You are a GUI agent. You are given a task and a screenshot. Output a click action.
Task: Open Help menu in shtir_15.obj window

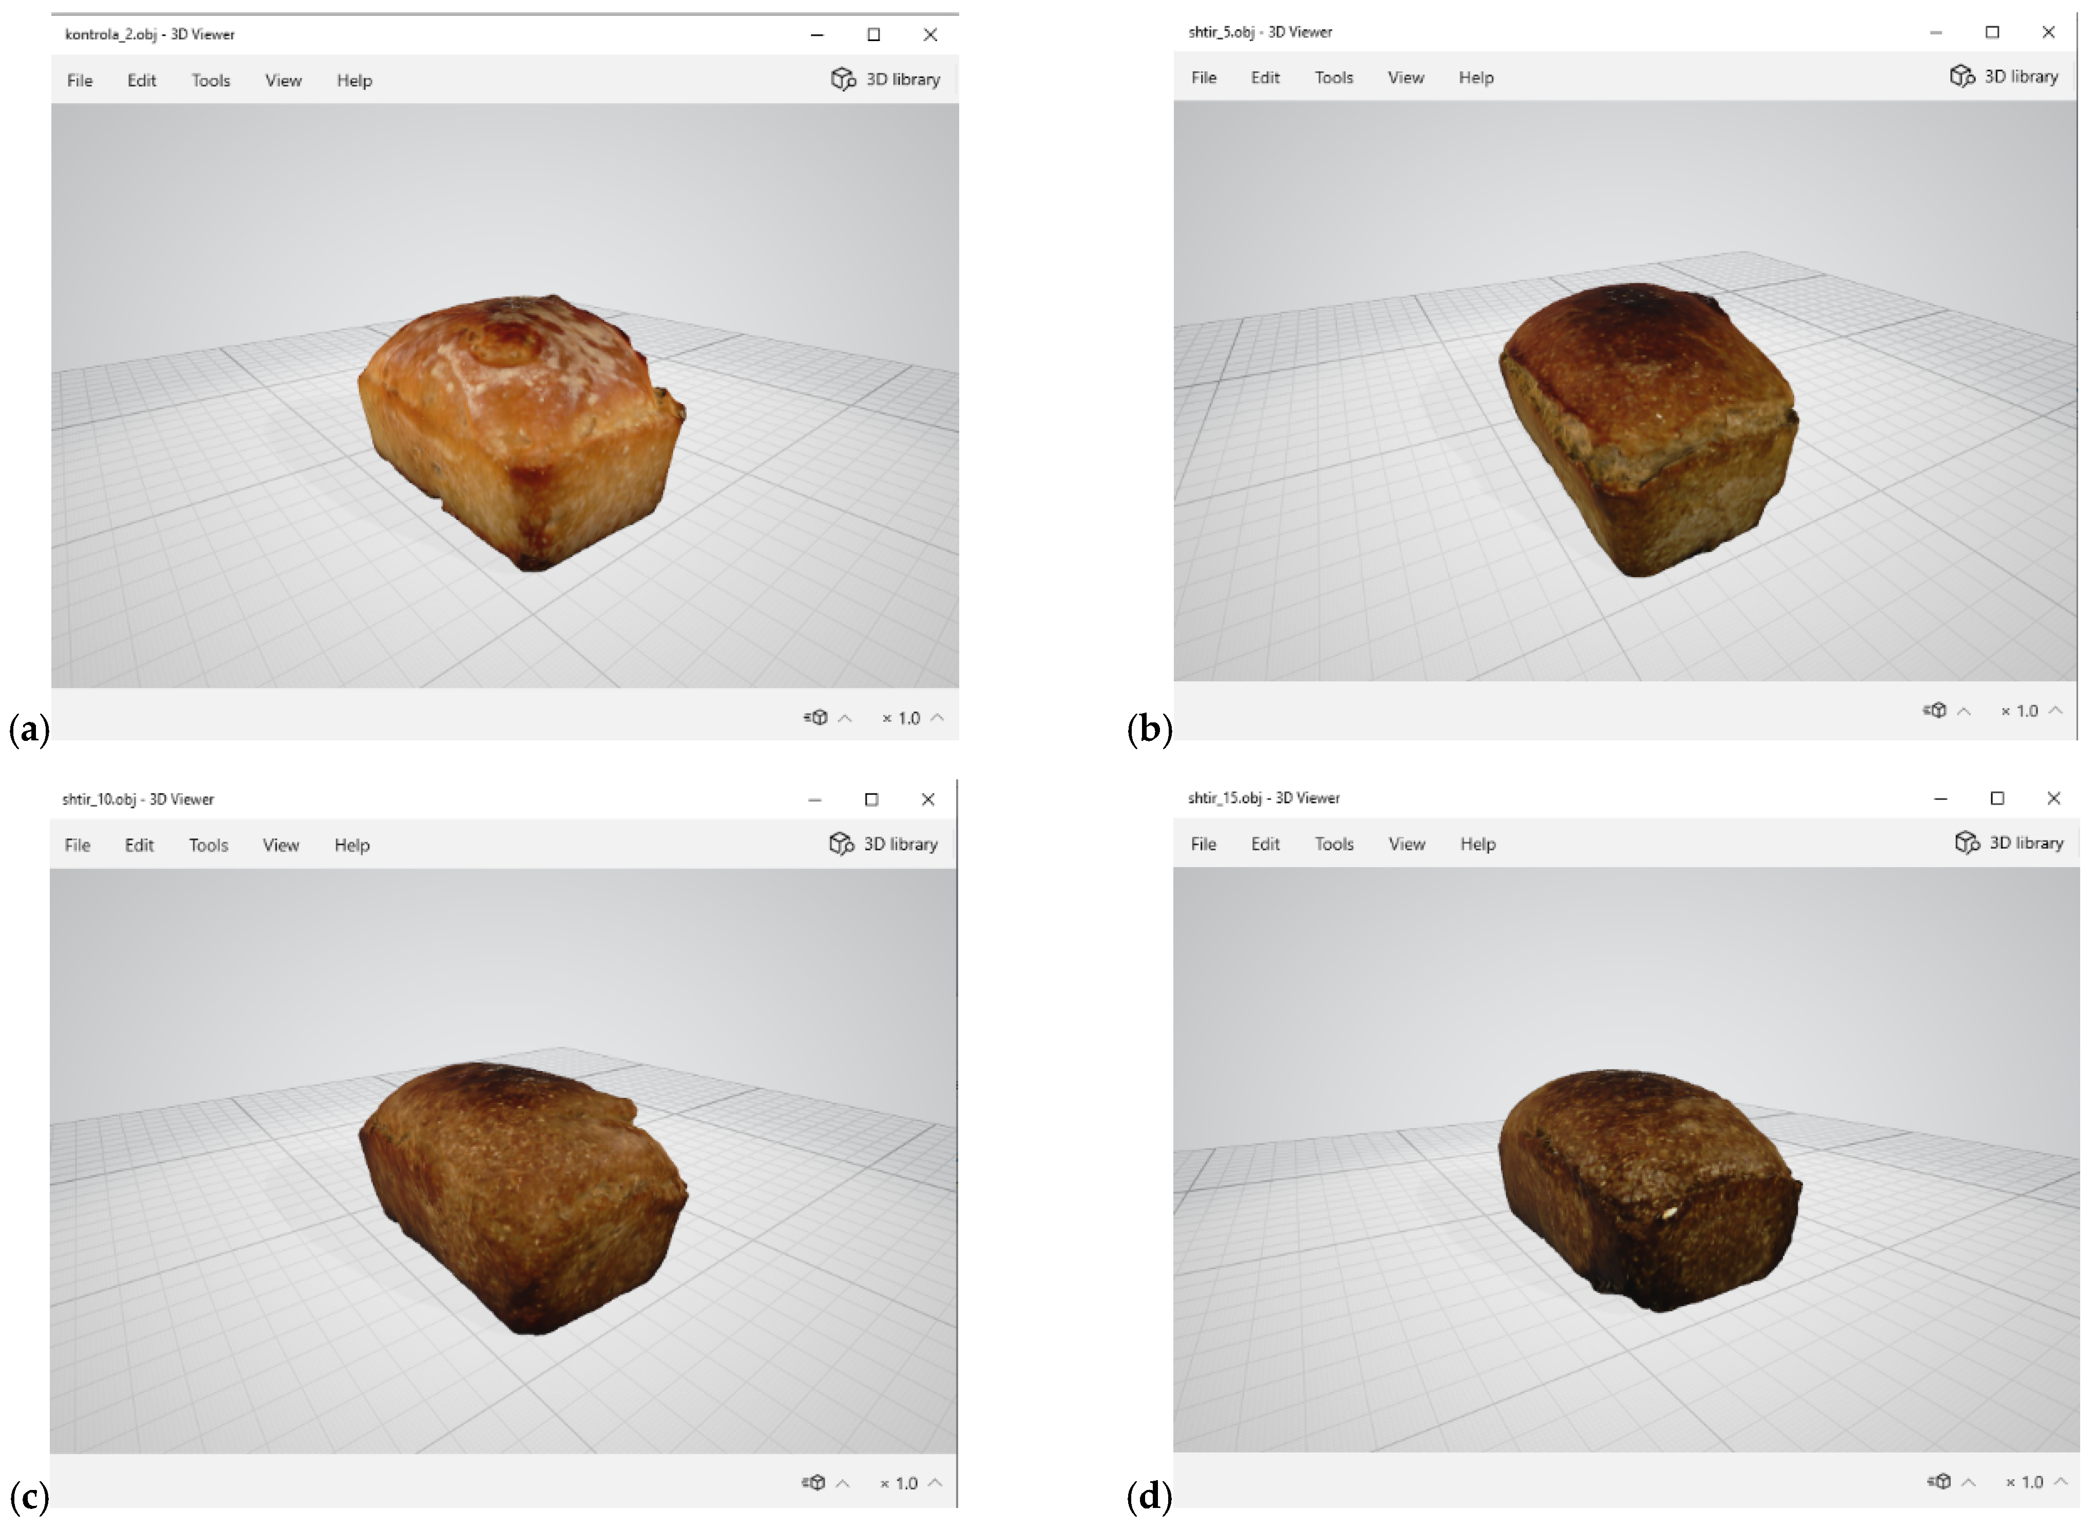tap(1477, 844)
